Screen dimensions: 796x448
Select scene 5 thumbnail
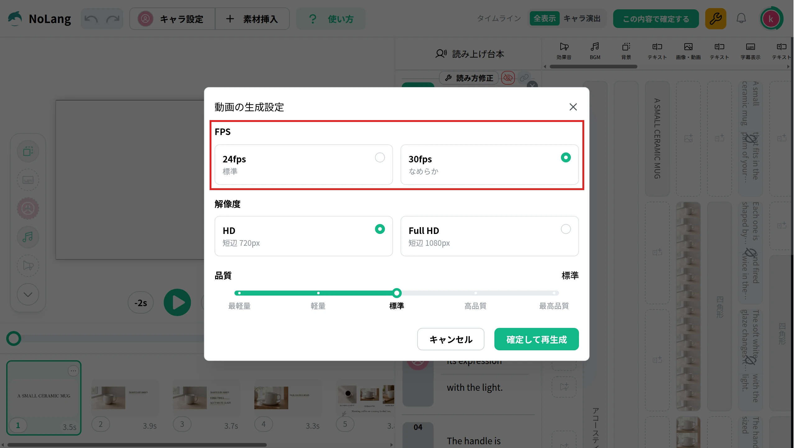(365, 398)
